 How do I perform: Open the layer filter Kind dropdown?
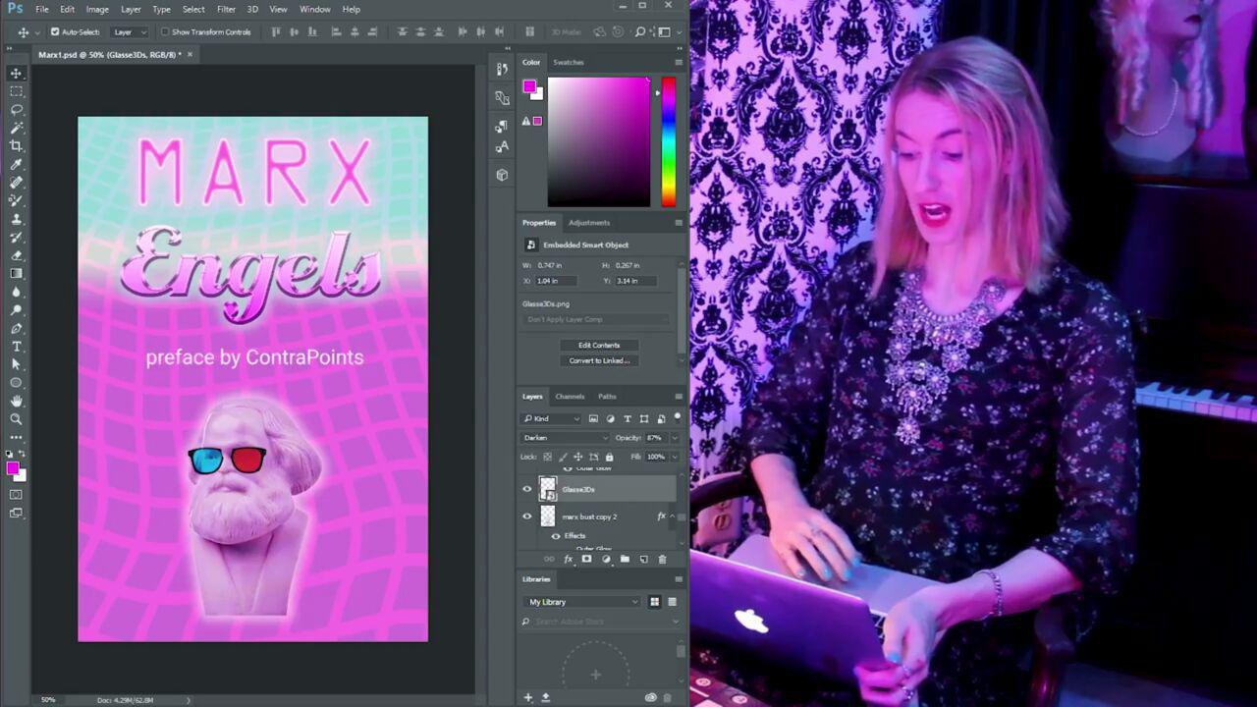pos(552,419)
